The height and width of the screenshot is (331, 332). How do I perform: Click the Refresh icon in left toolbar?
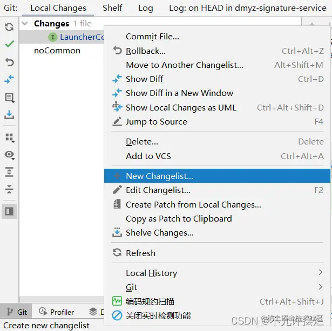[9, 27]
